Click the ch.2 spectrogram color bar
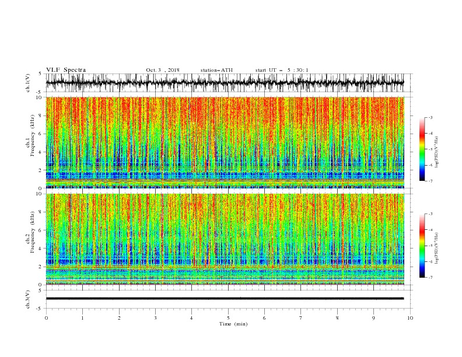 point(422,246)
